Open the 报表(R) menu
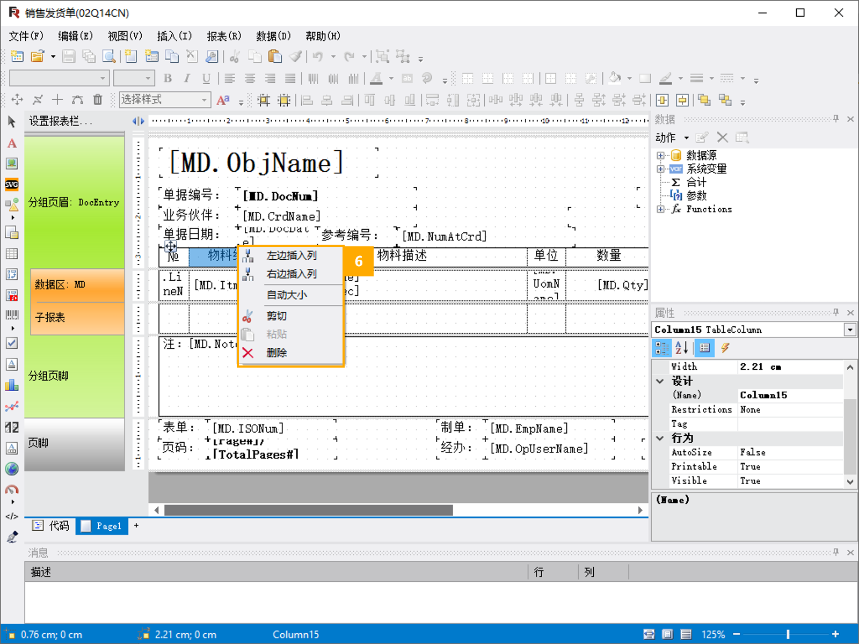The height and width of the screenshot is (644, 859). point(224,36)
